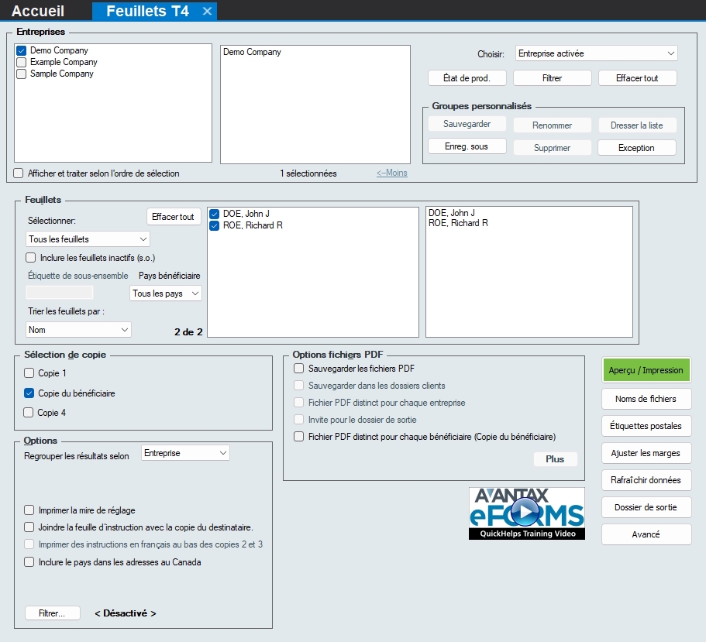Uncheck the ROE, Richard R slip
Image resolution: width=706 pixels, height=642 pixels.
click(215, 225)
